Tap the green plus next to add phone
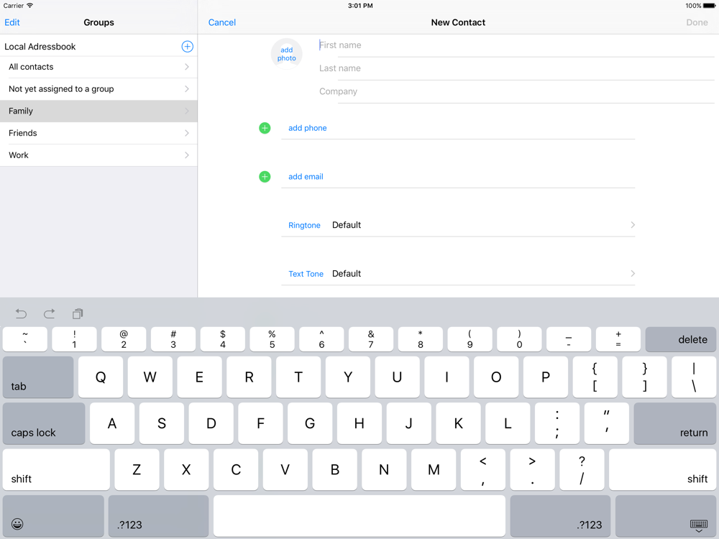The width and height of the screenshot is (719, 539). point(265,128)
